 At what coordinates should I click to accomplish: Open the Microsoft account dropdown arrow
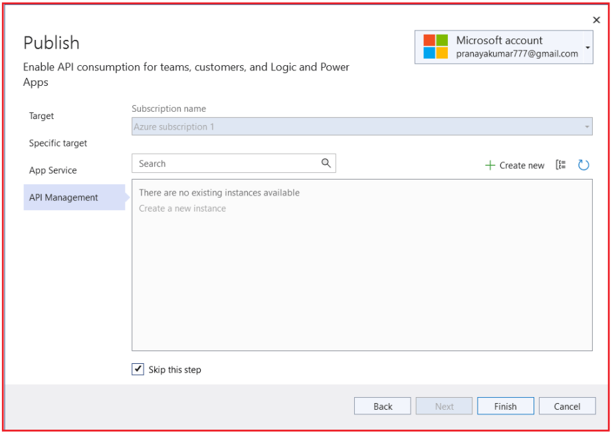588,47
